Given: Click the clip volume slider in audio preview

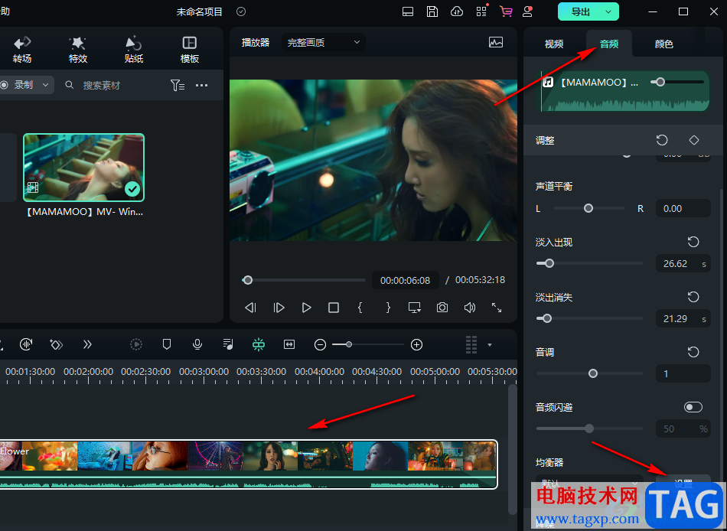Looking at the screenshot, I should (x=677, y=82).
